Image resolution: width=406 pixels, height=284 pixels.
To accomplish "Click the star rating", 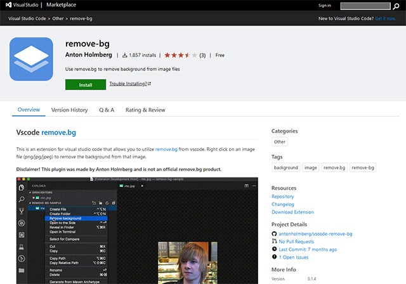I will 181,55.
